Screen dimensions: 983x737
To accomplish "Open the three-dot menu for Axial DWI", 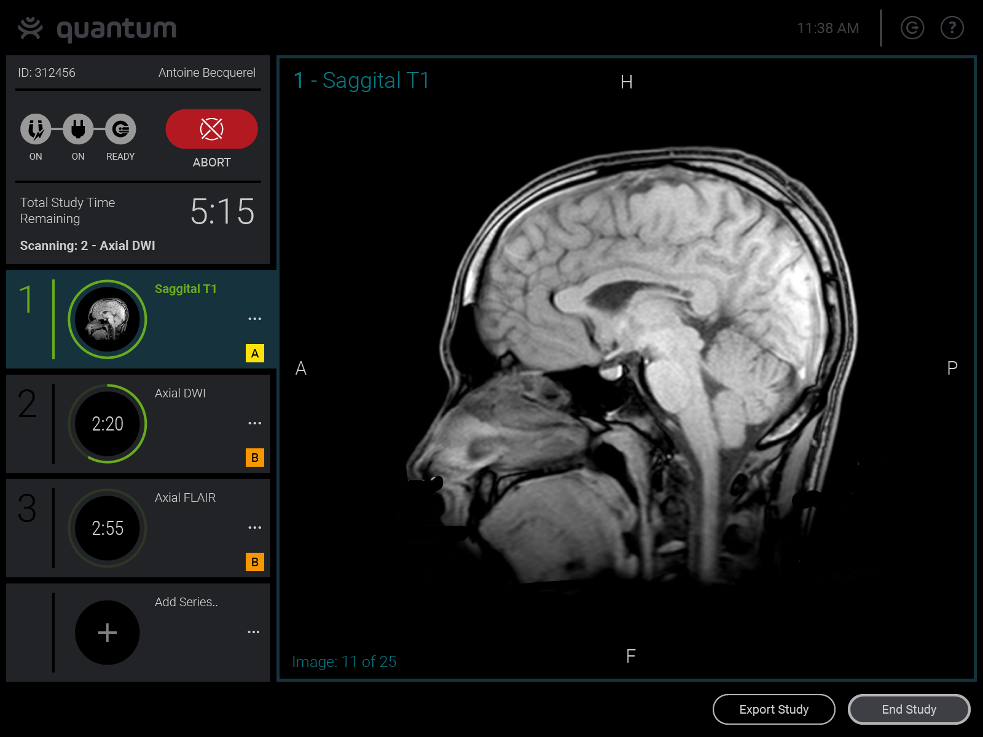I will (254, 423).
